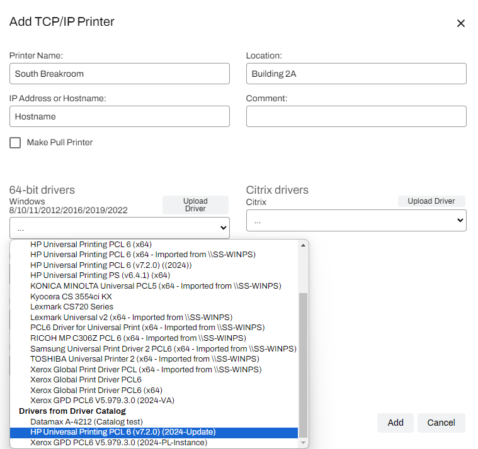
Task: Click the driver list scroll down arrow
Action: (x=303, y=443)
